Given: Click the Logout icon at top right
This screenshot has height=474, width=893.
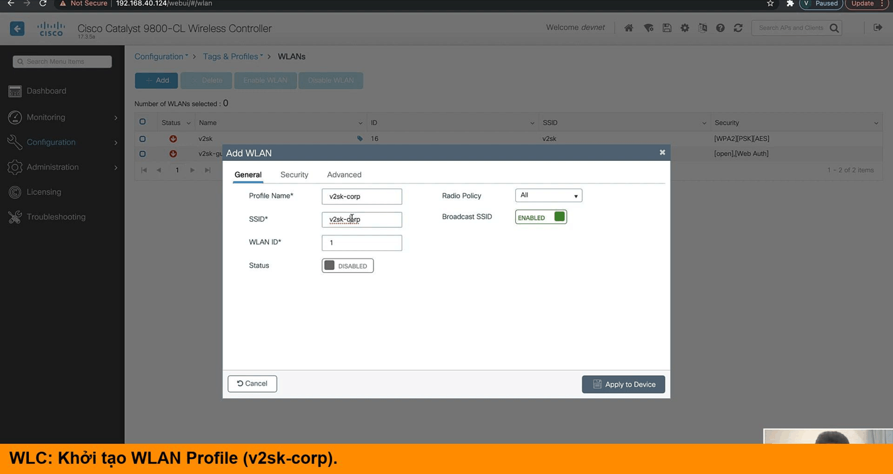Looking at the screenshot, I should (x=878, y=28).
